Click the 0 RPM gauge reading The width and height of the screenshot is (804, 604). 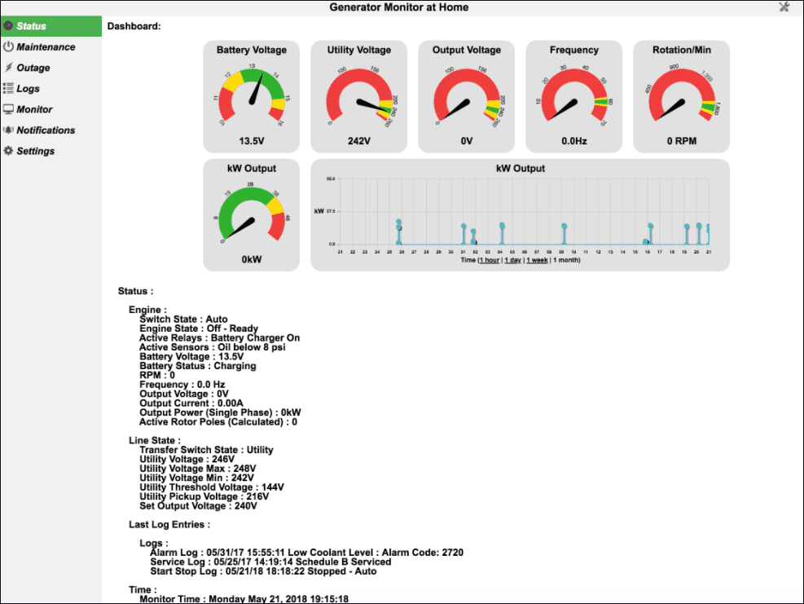[x=682, y=141]
